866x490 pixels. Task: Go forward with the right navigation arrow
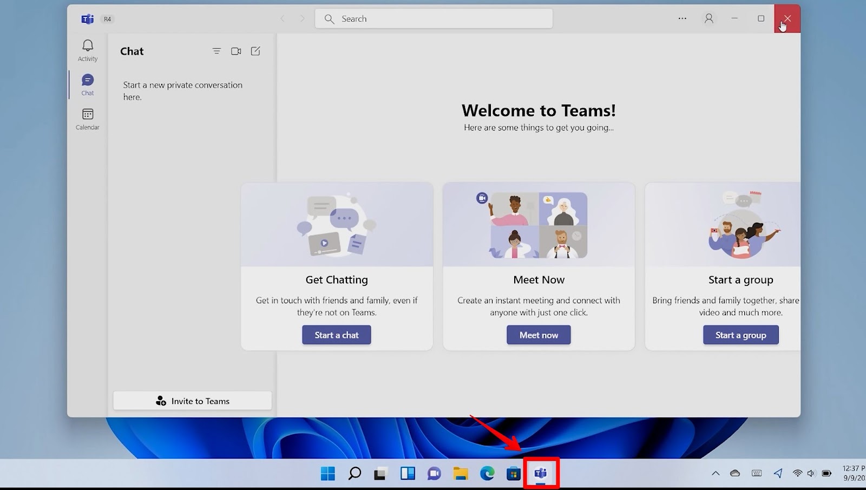coord(302,19)
